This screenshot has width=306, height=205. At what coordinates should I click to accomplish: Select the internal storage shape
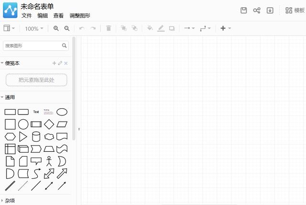coord(10,149)
